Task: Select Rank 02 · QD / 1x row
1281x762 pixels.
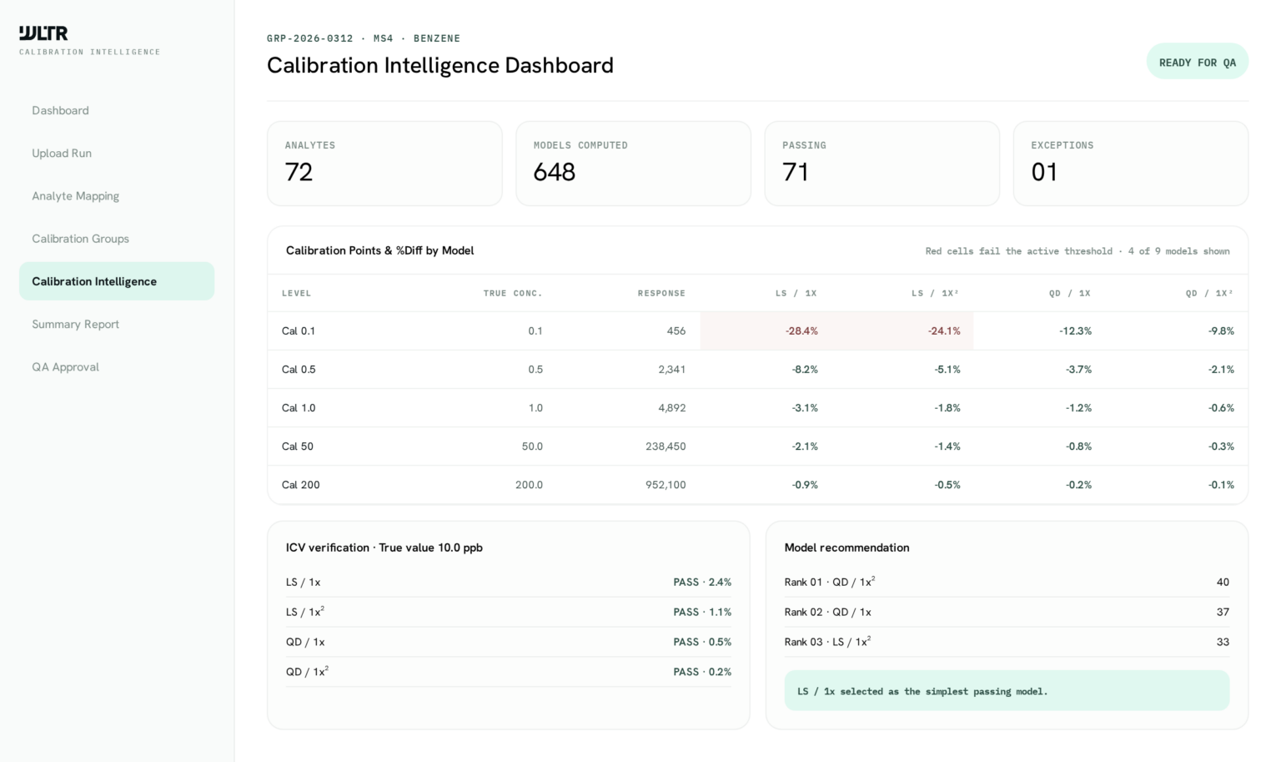Action: pyautogui.click(x=1007, y=612)
